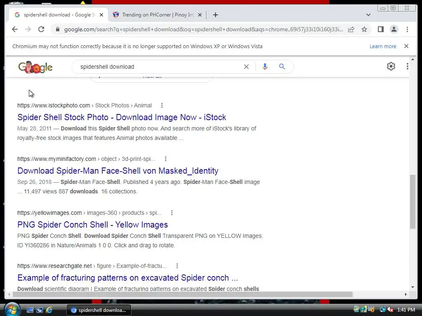Click the istockphoto.com breadcrumb URL
This screenshot has width=422, height=316.
coord(84,105)
